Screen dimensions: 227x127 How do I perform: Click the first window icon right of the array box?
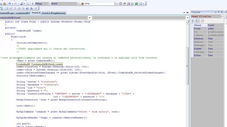click(120, 4)
